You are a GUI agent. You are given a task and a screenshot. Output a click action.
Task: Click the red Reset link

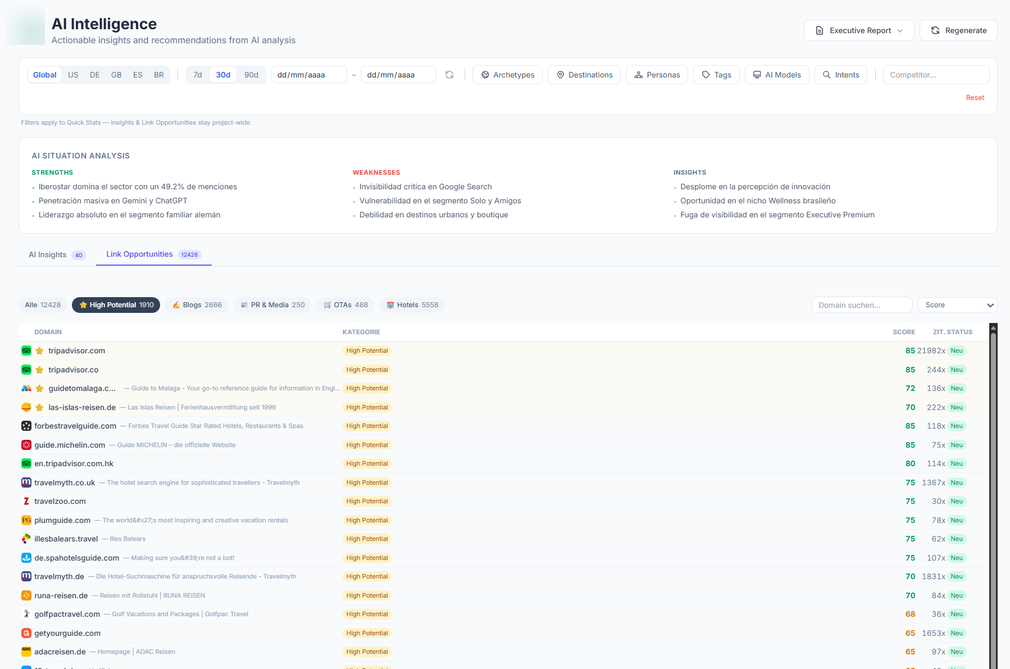975,98
